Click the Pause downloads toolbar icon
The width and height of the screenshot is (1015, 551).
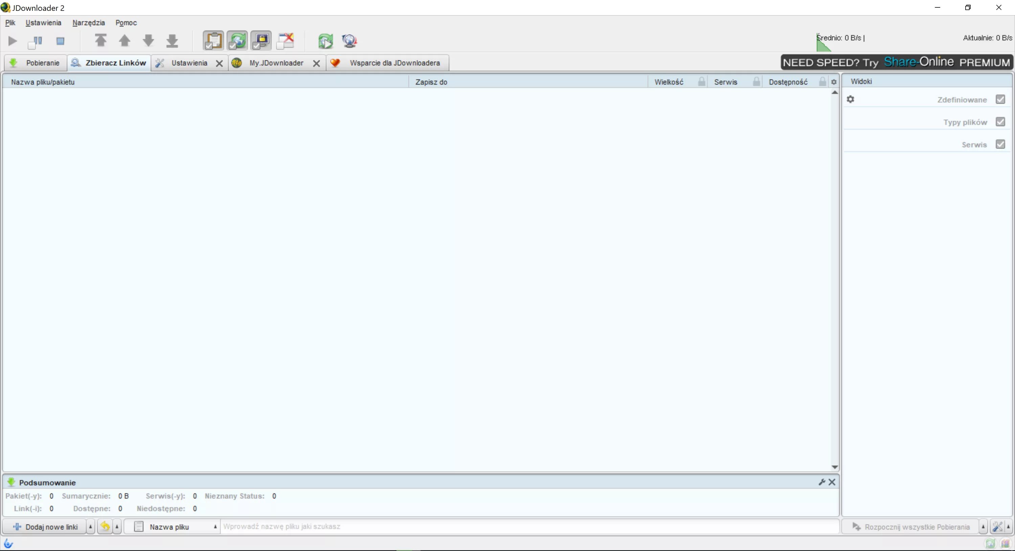point(36,41)
